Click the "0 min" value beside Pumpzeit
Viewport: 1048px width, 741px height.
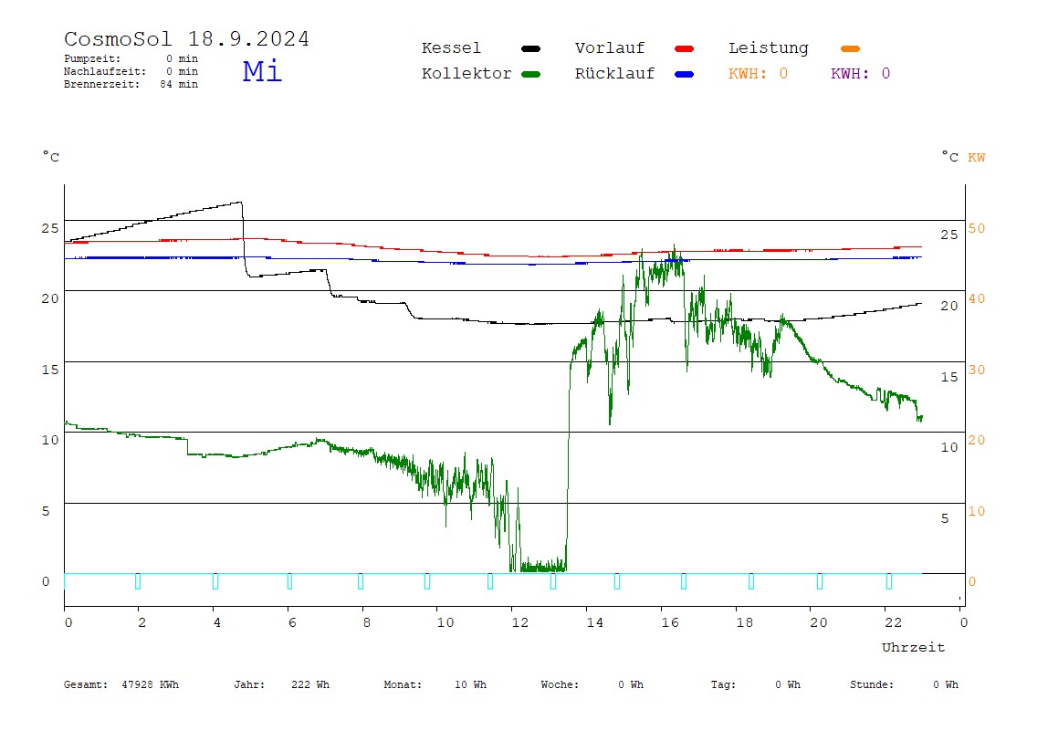182,58
